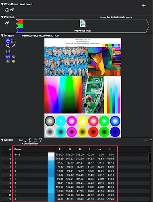This screenshot has height=202, width=153.
Task: Click the Delta E comparison icon
Action: pyautogui.click(x=12, y=10)
